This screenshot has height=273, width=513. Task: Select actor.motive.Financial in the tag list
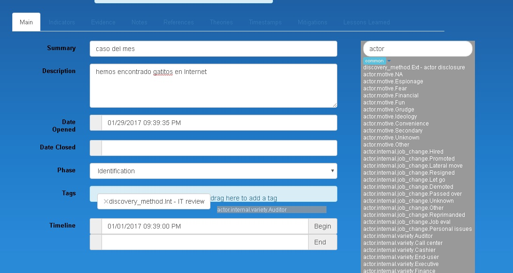(390, 96)
